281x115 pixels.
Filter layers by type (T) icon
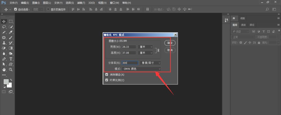click(264, 31)
